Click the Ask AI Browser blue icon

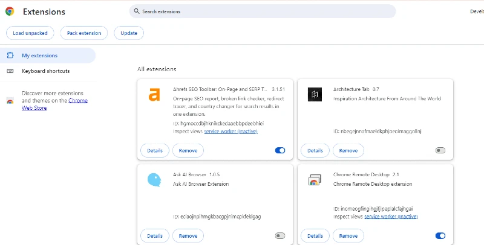pyautogui.click(x=154, y=180)
